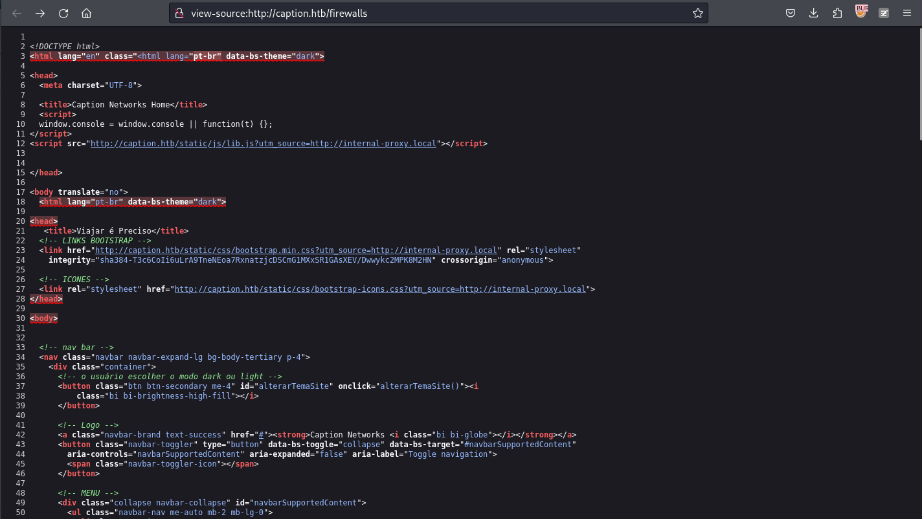Screen dimensions: 922x519
Task: Click the 'container' div class value
Action: tap(126, 367)
